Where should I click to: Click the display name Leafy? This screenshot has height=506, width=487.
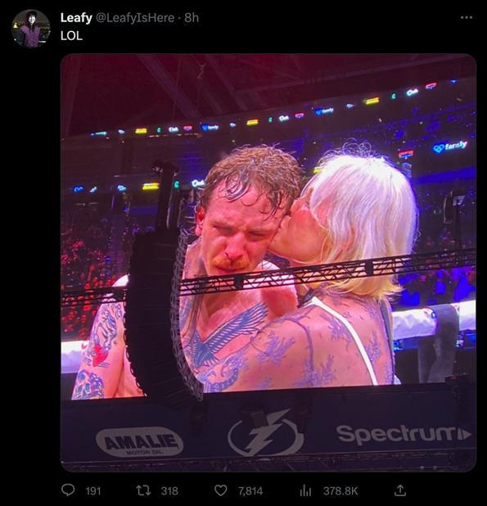click(76, 18)
